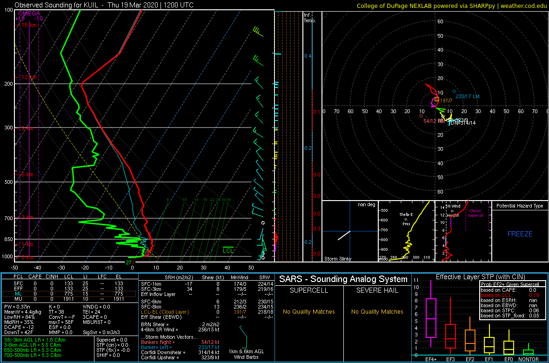Click the Potential Hazard Type heading
549x363 pixels.
point(520,206)
